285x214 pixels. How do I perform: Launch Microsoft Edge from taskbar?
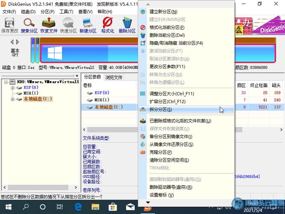click(x=78, y=207)
